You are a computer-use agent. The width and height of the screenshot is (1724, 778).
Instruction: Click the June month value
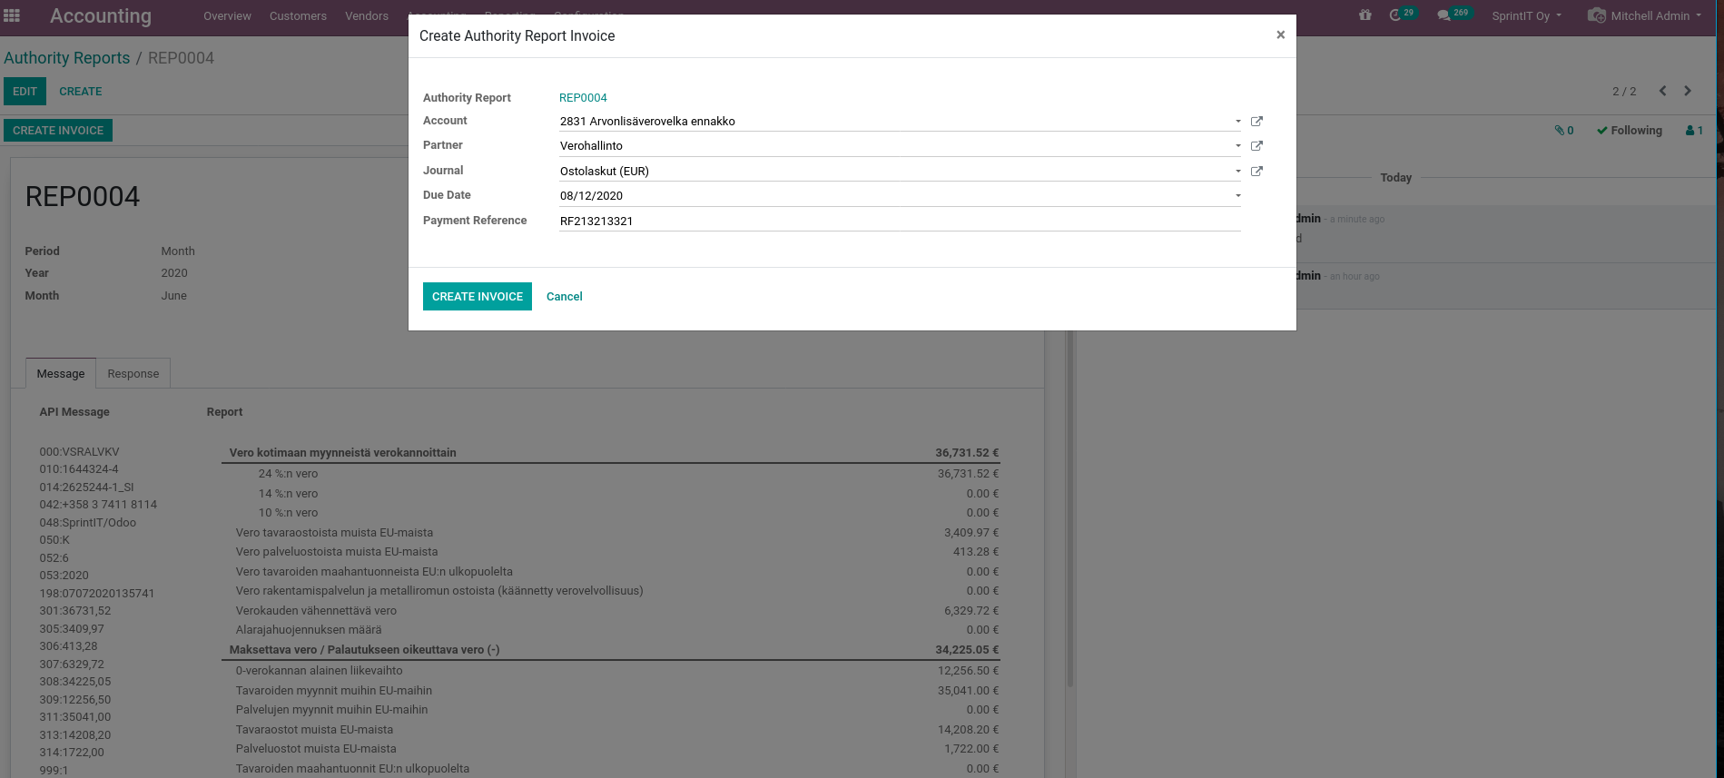click(x=173, y=295)
